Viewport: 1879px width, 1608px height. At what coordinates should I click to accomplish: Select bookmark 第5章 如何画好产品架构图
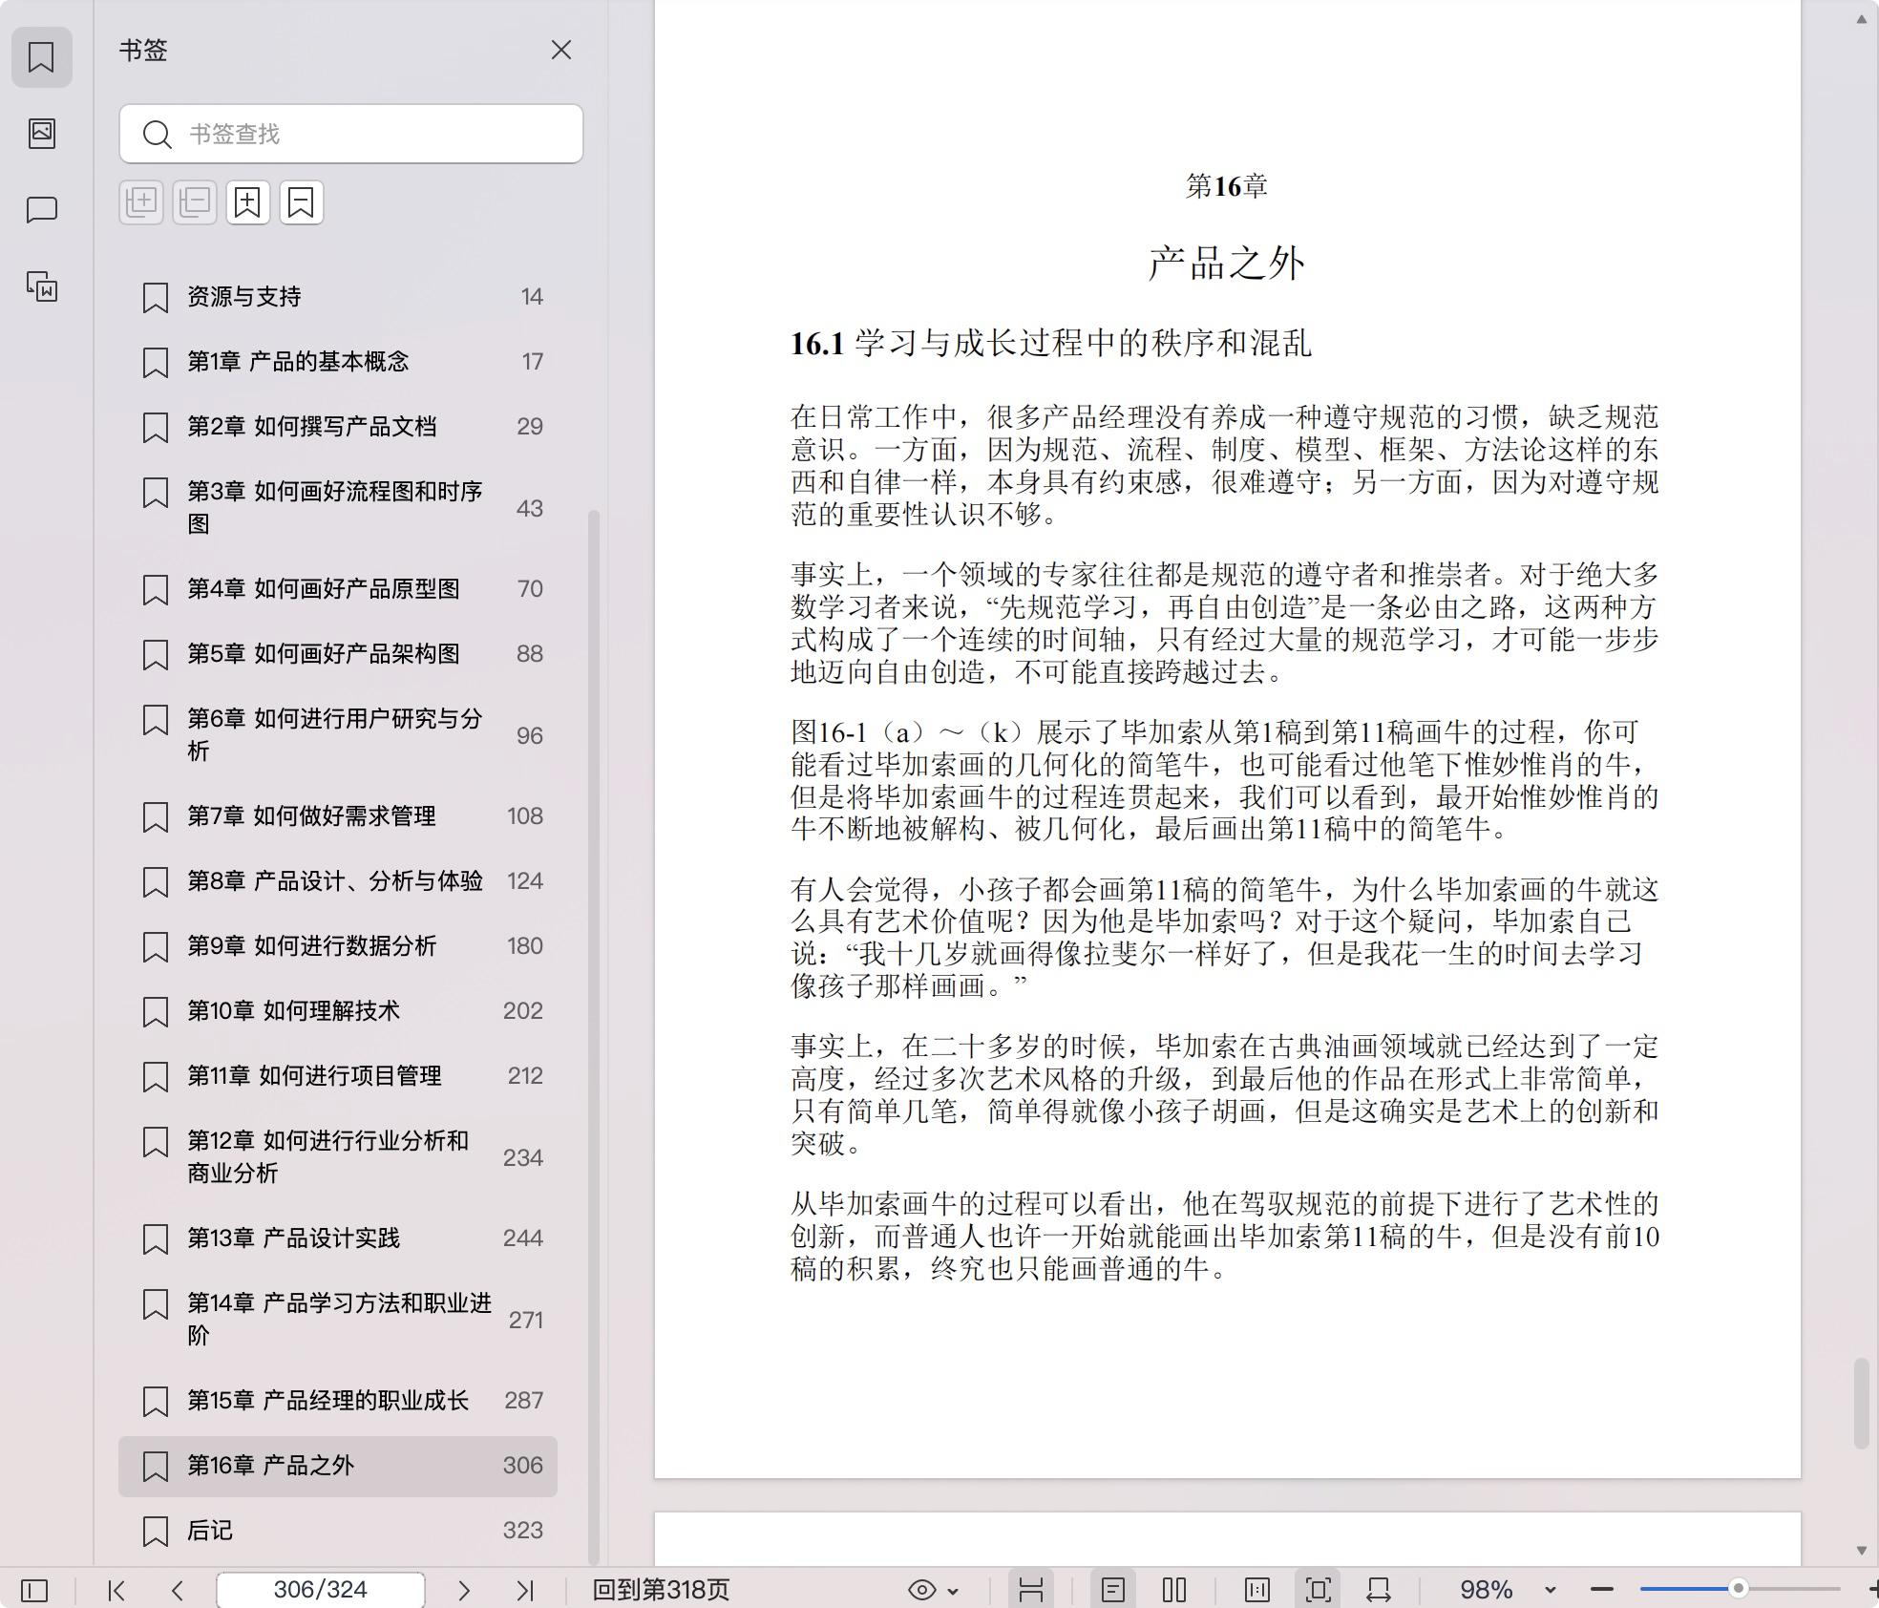(338, 654)
